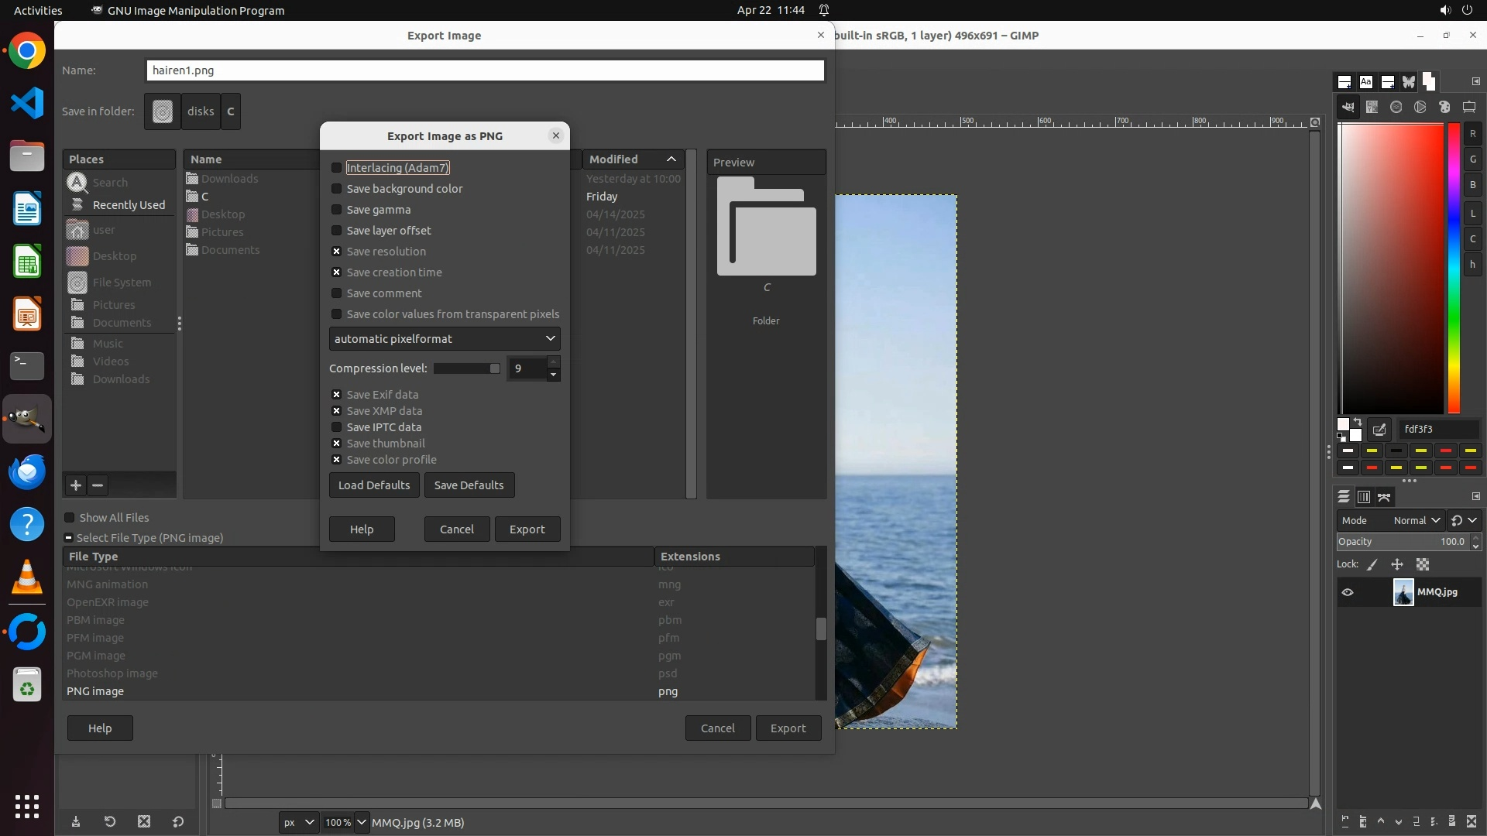Screen dimensions: 1487x836
Task: Click the file Name input field
Action: coord(485,70)
